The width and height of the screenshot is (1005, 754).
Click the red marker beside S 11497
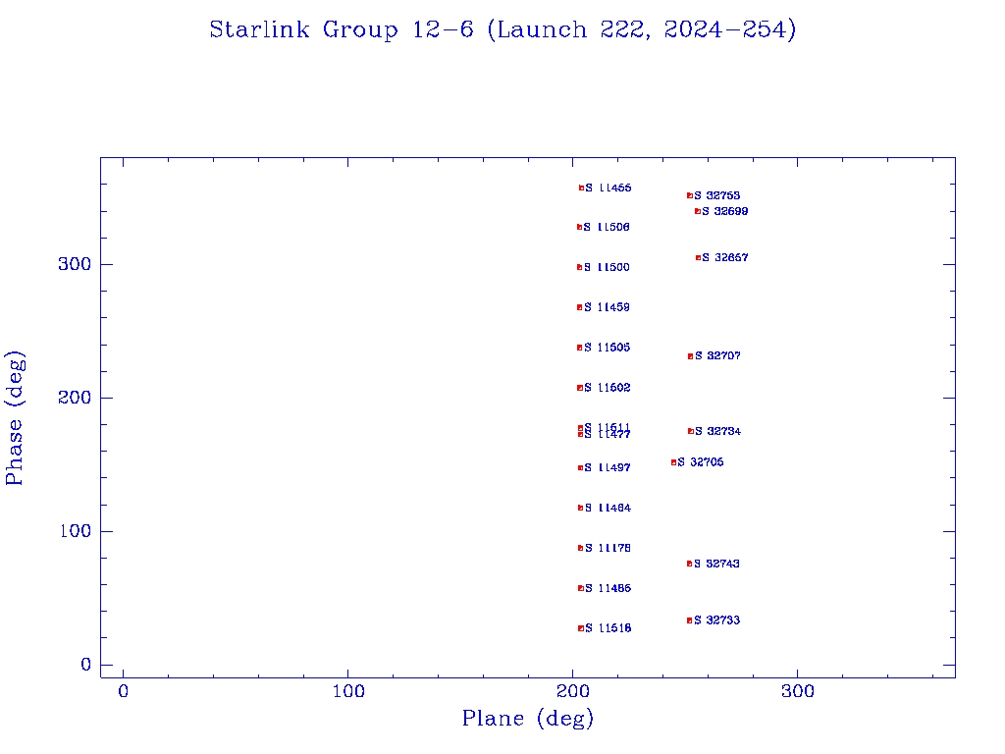[x=580, y=468]
